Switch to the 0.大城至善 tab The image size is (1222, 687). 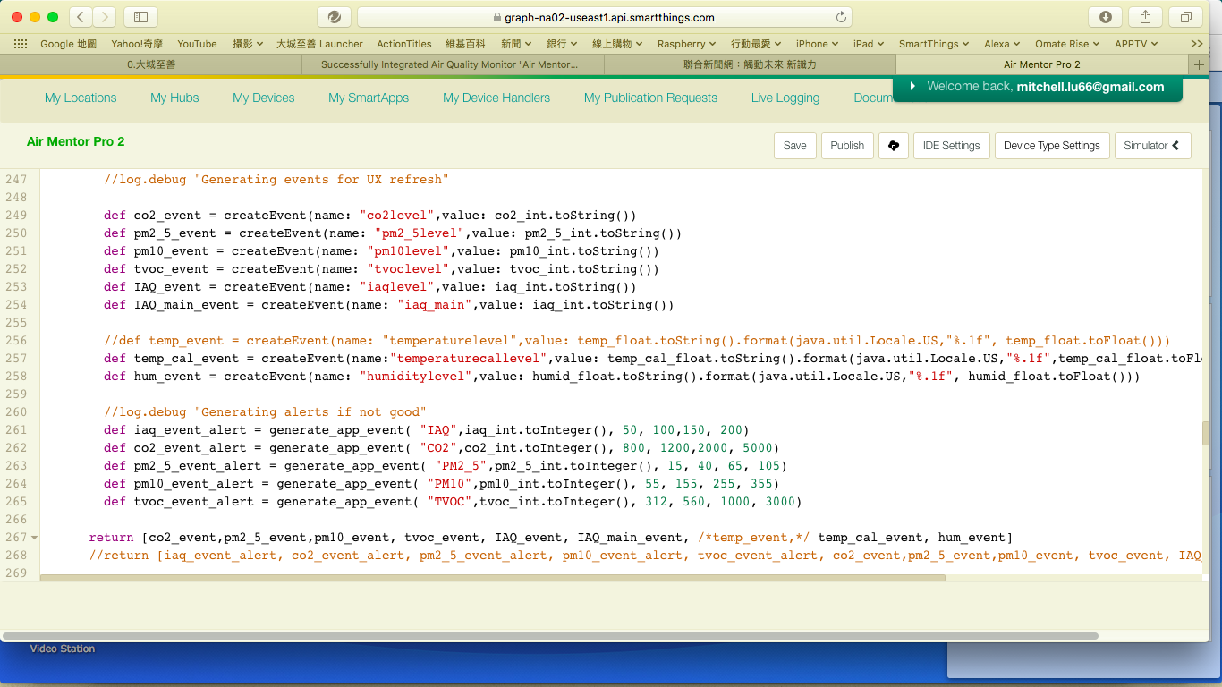(150, 64)
